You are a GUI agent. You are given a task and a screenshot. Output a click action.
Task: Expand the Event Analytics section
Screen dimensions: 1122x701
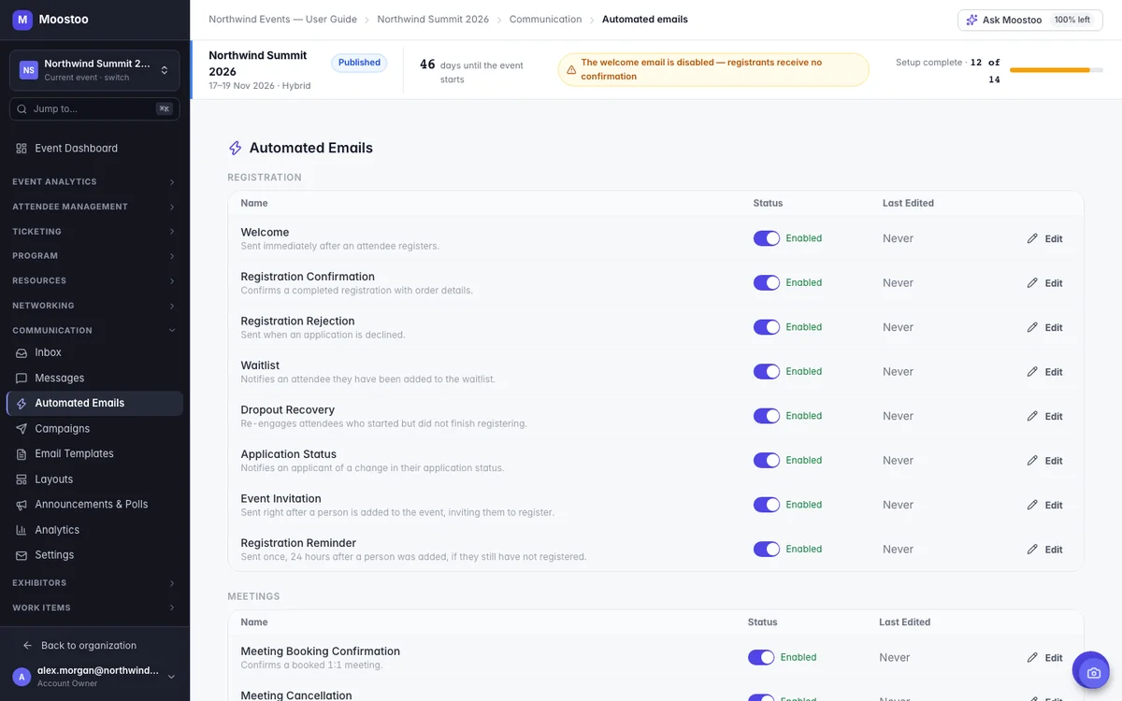pyautogui.click(x=94, y=182)
